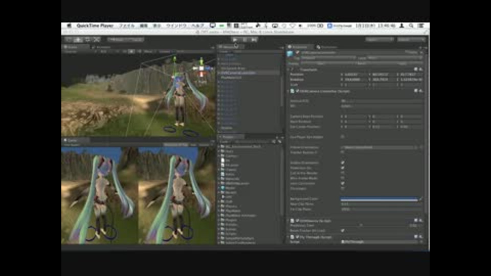Open the OVRCameraController script gear menu
Image resolution: width=491 pixels, height=276 pixels.
[421, 91]
